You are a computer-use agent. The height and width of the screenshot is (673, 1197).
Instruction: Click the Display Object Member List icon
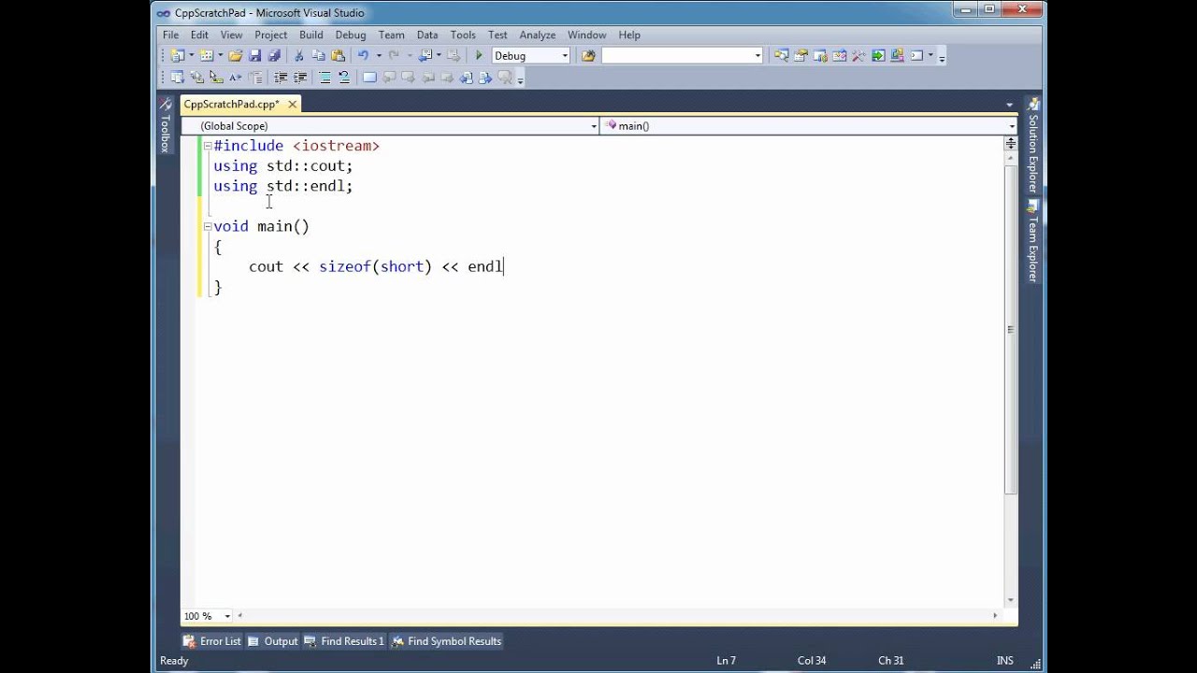(x=178, y=78)
